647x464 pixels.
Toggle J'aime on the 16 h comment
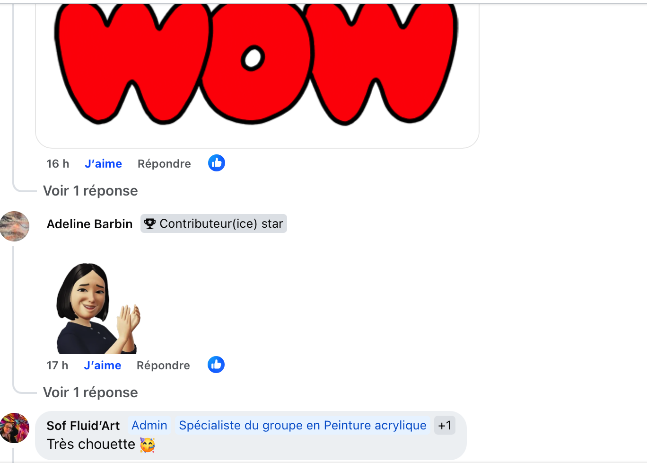click(104, 164)
